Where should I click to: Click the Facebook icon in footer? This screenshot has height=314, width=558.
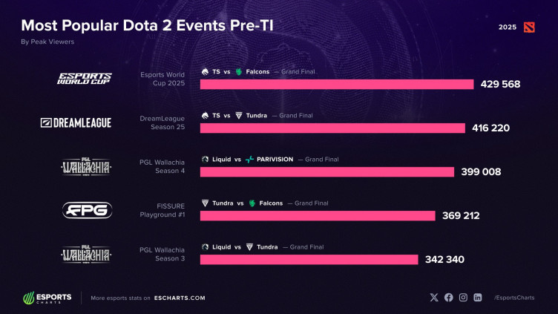(x=449, y=297)
